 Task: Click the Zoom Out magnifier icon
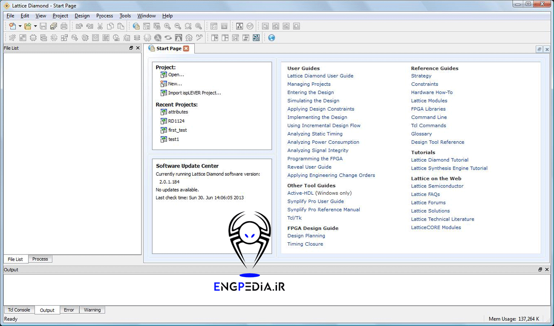point(178,26)
